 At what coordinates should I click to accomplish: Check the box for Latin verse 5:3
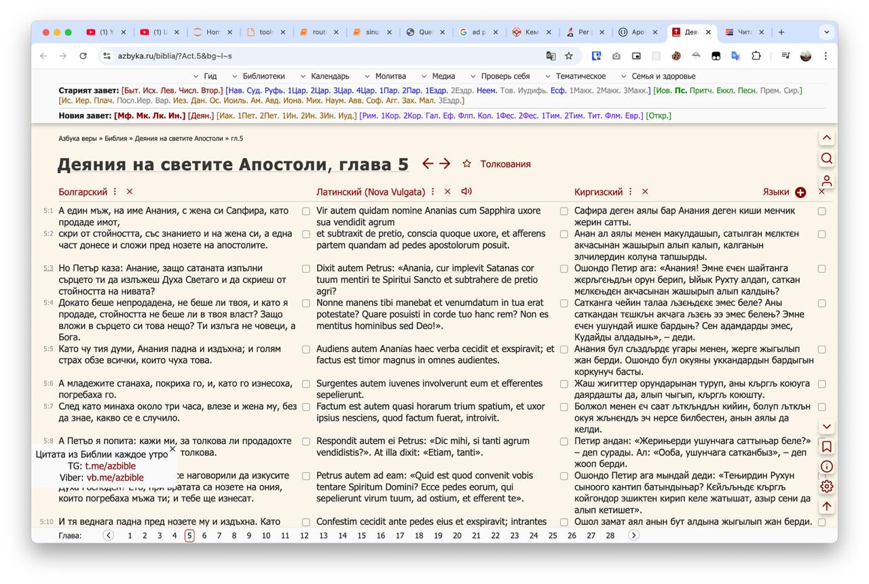pyautogui.click(x=564, y=269)
